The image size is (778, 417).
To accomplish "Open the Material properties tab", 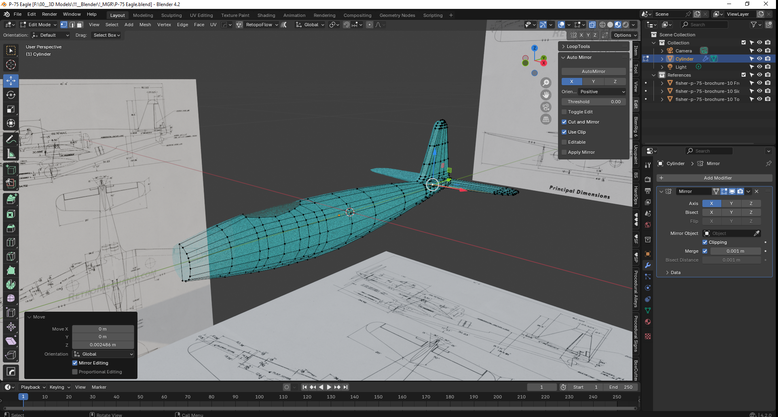I will 648,322.
